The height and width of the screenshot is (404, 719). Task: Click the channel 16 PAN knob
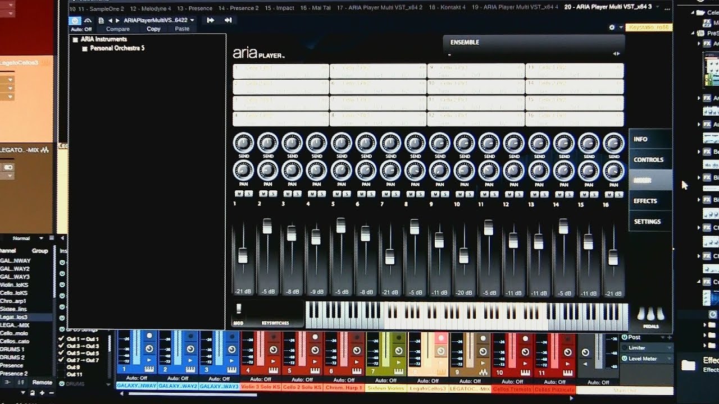[x=613, y=171]
